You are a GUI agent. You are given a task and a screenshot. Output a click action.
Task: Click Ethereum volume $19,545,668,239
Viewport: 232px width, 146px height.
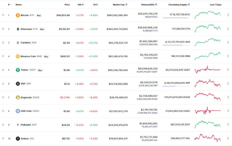click(x=148, y=28)
